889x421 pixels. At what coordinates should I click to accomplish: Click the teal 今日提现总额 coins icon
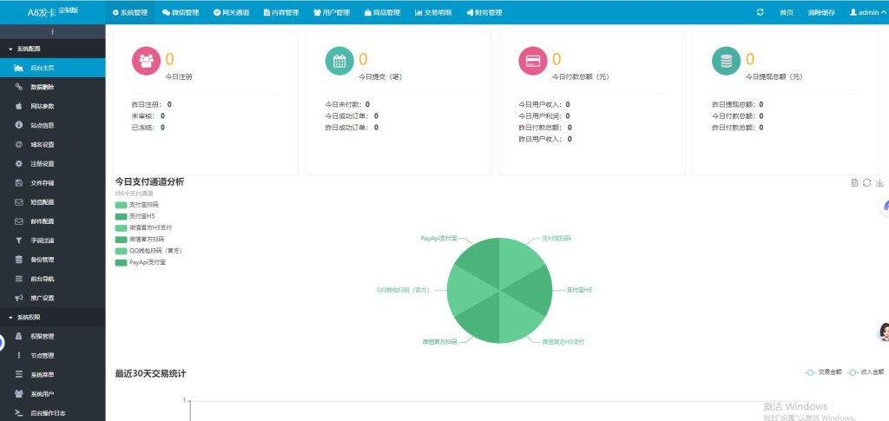tap(727, 61)
